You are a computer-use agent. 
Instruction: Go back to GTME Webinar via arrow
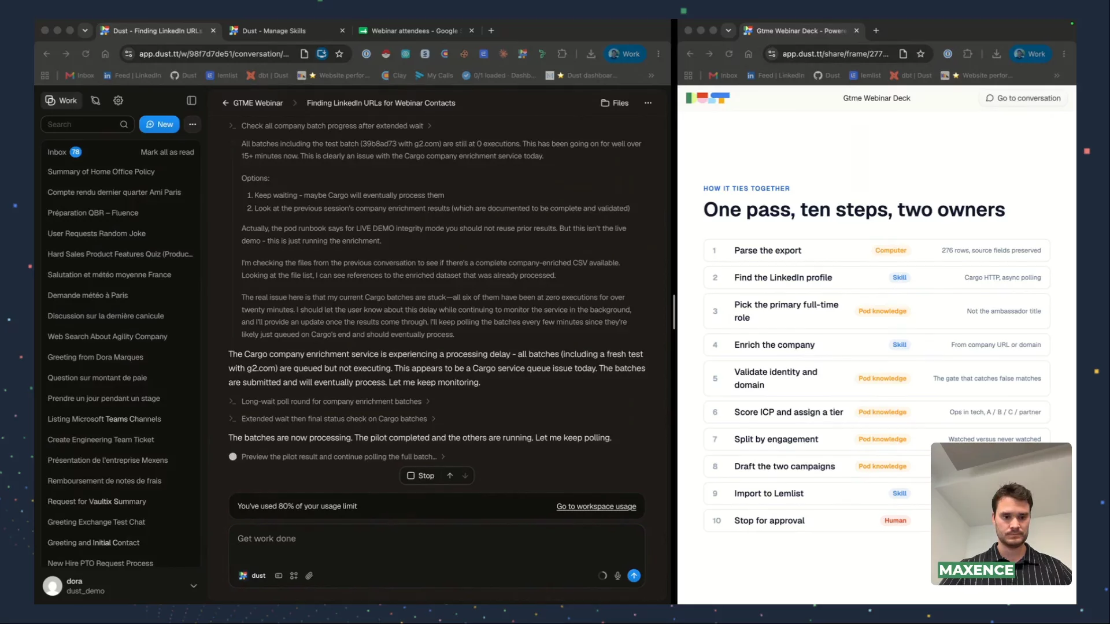point(225,103)
